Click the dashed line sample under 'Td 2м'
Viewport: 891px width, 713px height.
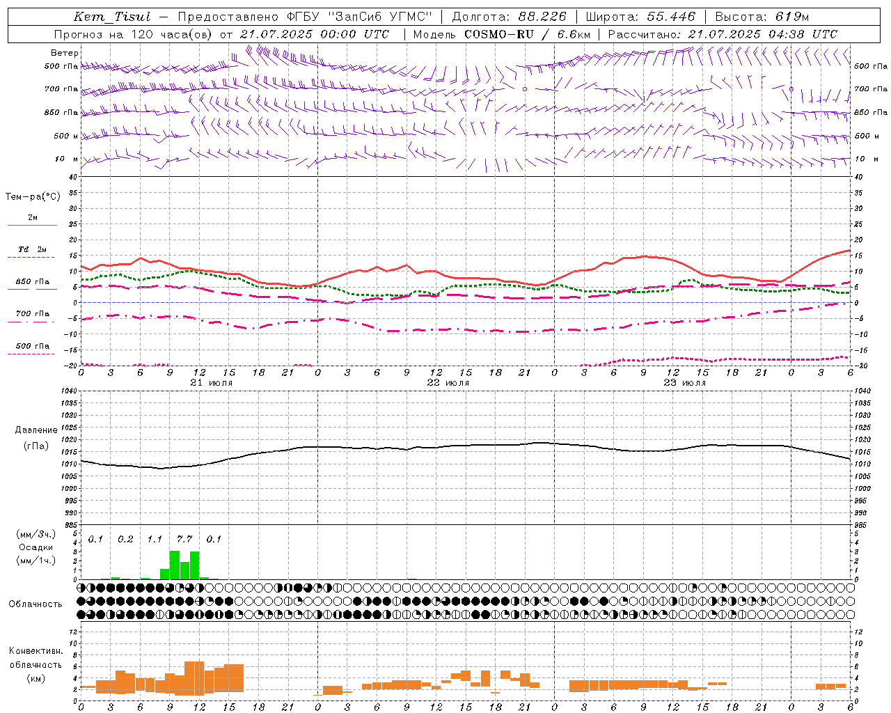pyautogui.click(x=32, y=258)
